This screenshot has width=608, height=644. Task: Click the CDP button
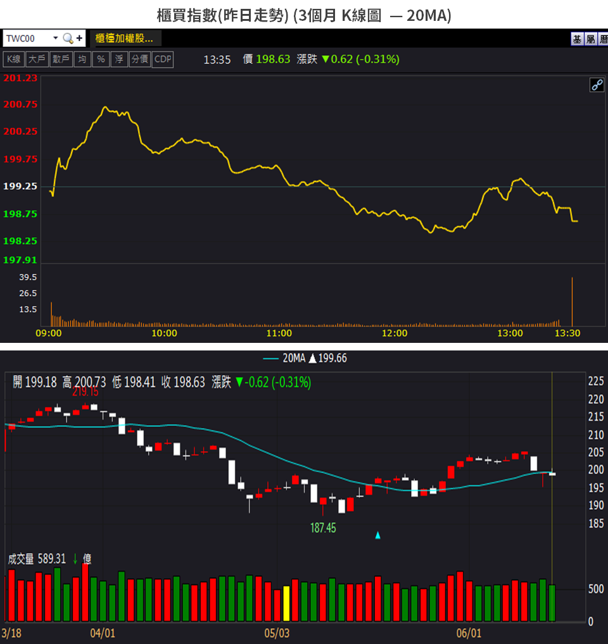tap(163, 59)
